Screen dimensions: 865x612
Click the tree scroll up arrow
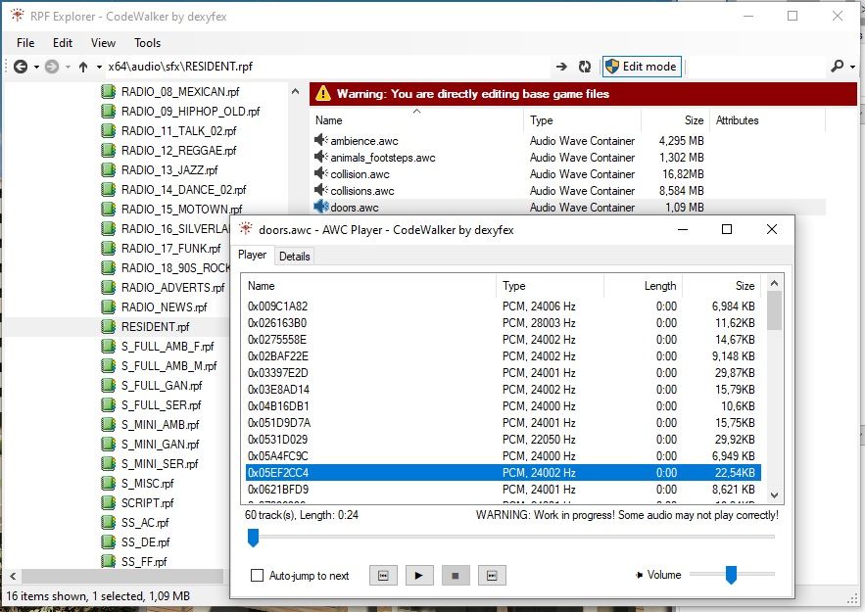click(295, 91)
